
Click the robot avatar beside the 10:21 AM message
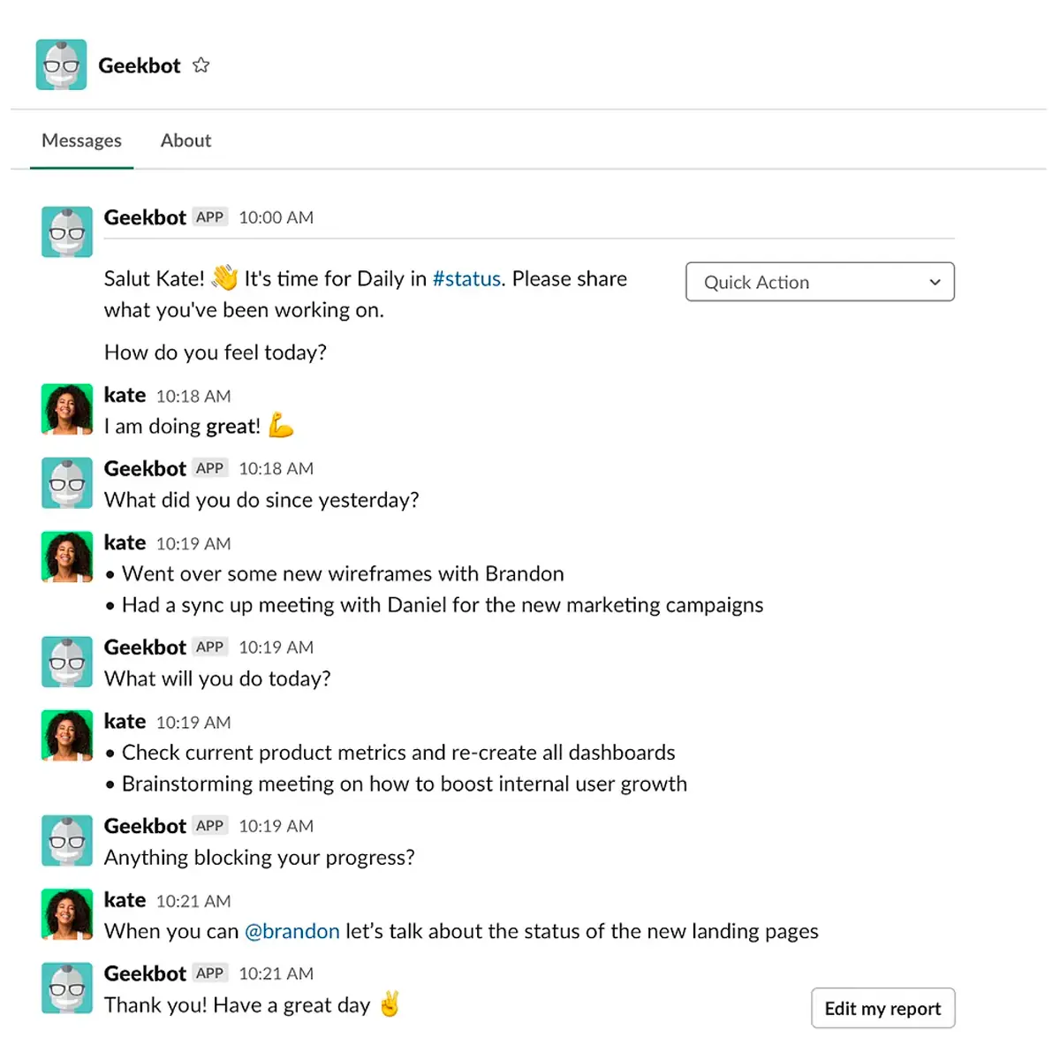66,988
